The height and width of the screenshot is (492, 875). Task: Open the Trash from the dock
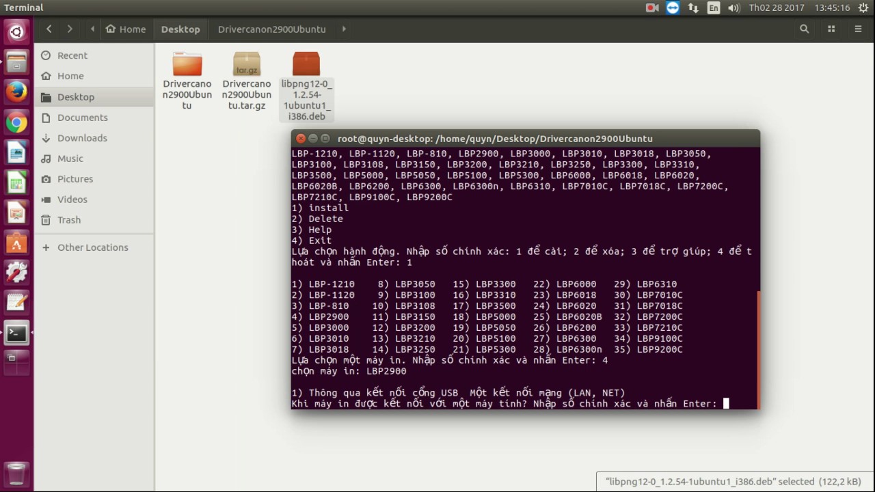tap(16, 474)
